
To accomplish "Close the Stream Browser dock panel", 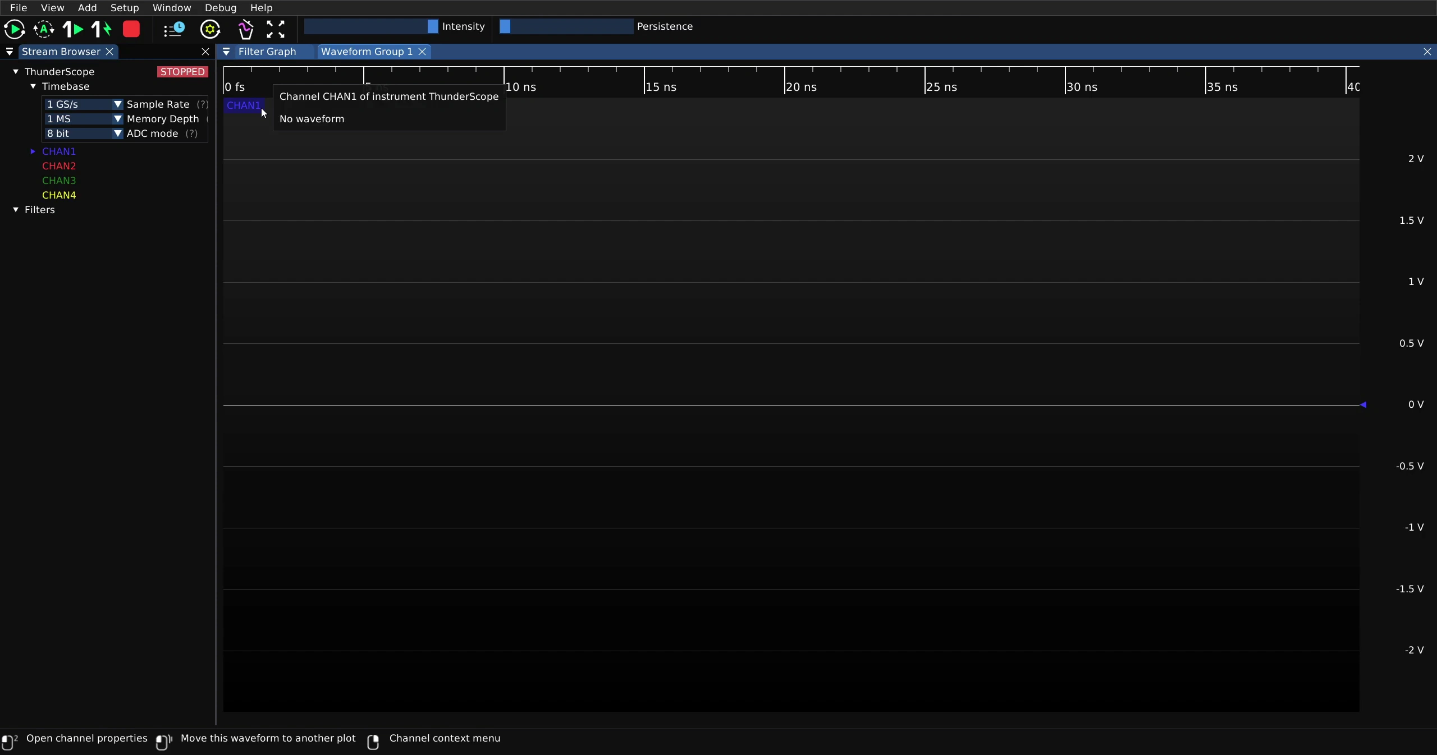I will click(x=205, y=52).
